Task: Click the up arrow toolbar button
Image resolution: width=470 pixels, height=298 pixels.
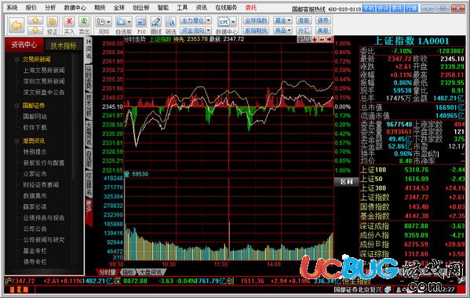Action: pyautogui.click(x=35, y=20)
